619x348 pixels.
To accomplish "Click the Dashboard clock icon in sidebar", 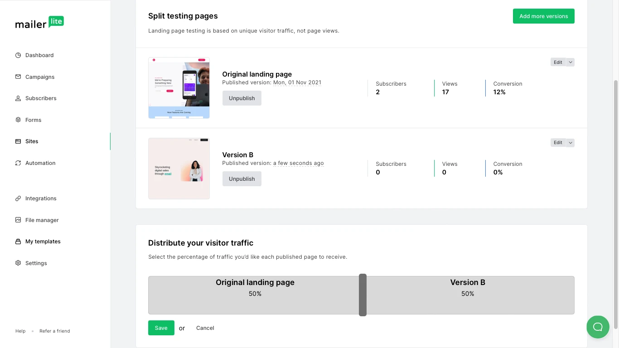I will click(x=18, y=55).
